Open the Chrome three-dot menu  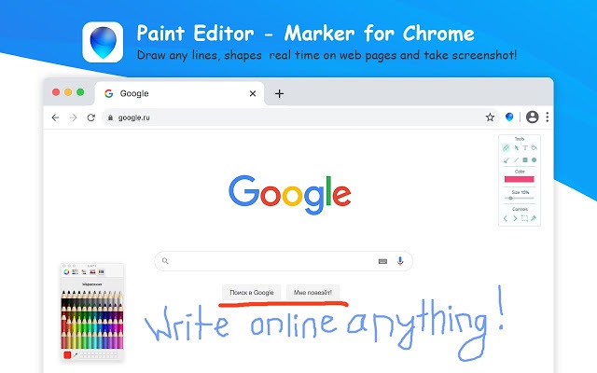point(547,117)
